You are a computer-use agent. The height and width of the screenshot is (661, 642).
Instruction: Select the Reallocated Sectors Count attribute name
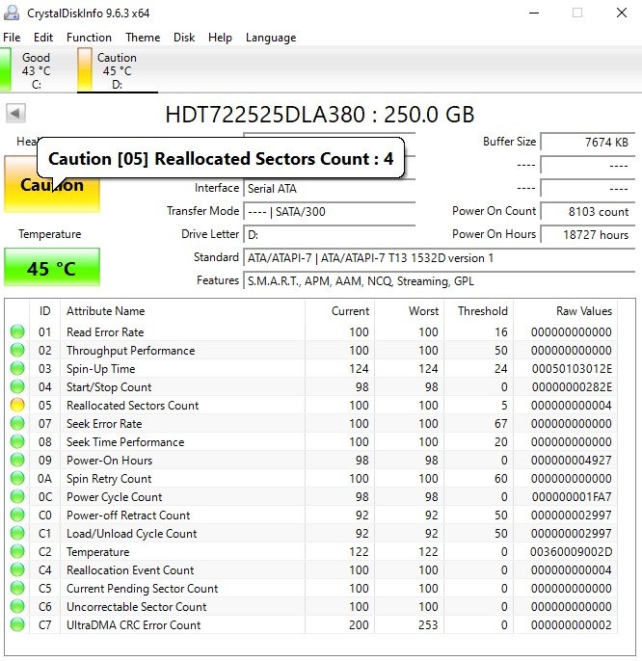pos(132,405)
